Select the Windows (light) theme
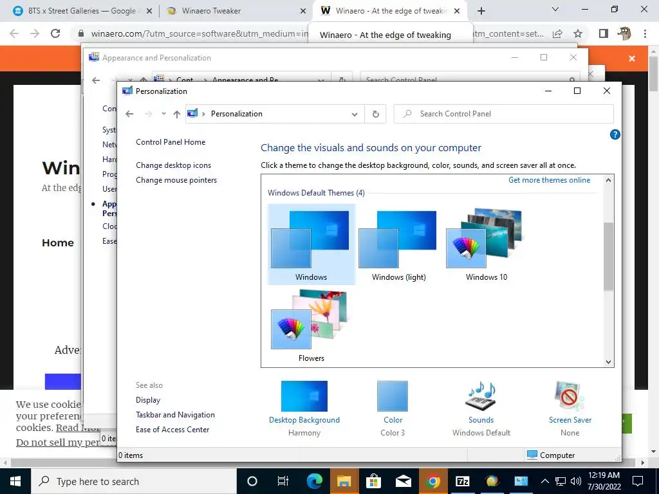This screenshot has height=494, width=659. point(398,245)
